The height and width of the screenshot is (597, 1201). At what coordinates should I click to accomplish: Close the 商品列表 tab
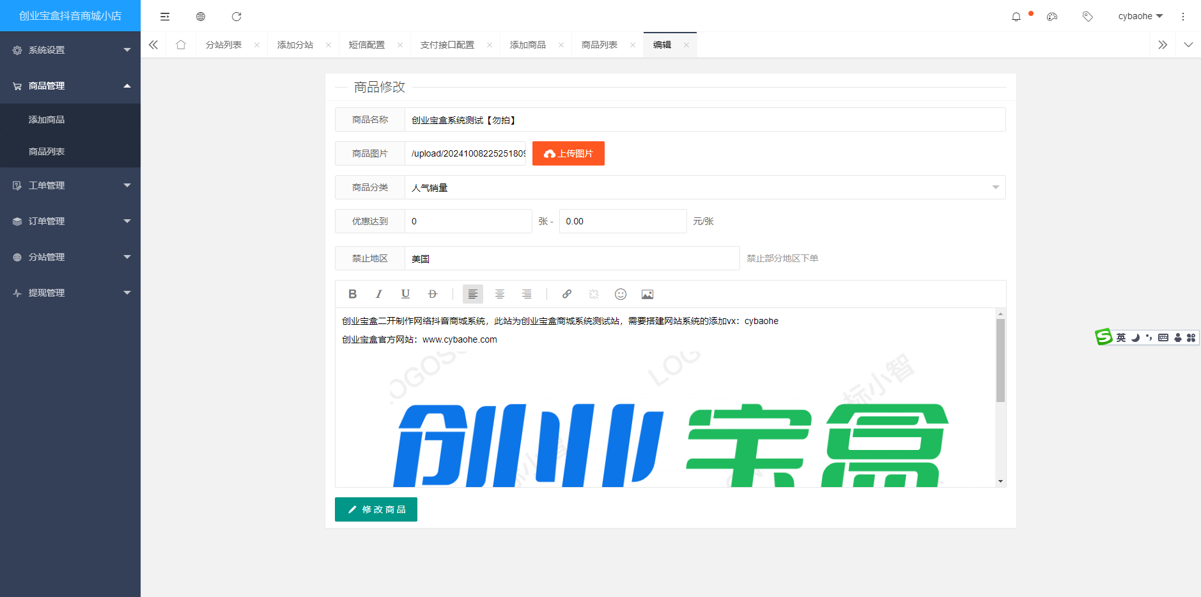(633, 45)
